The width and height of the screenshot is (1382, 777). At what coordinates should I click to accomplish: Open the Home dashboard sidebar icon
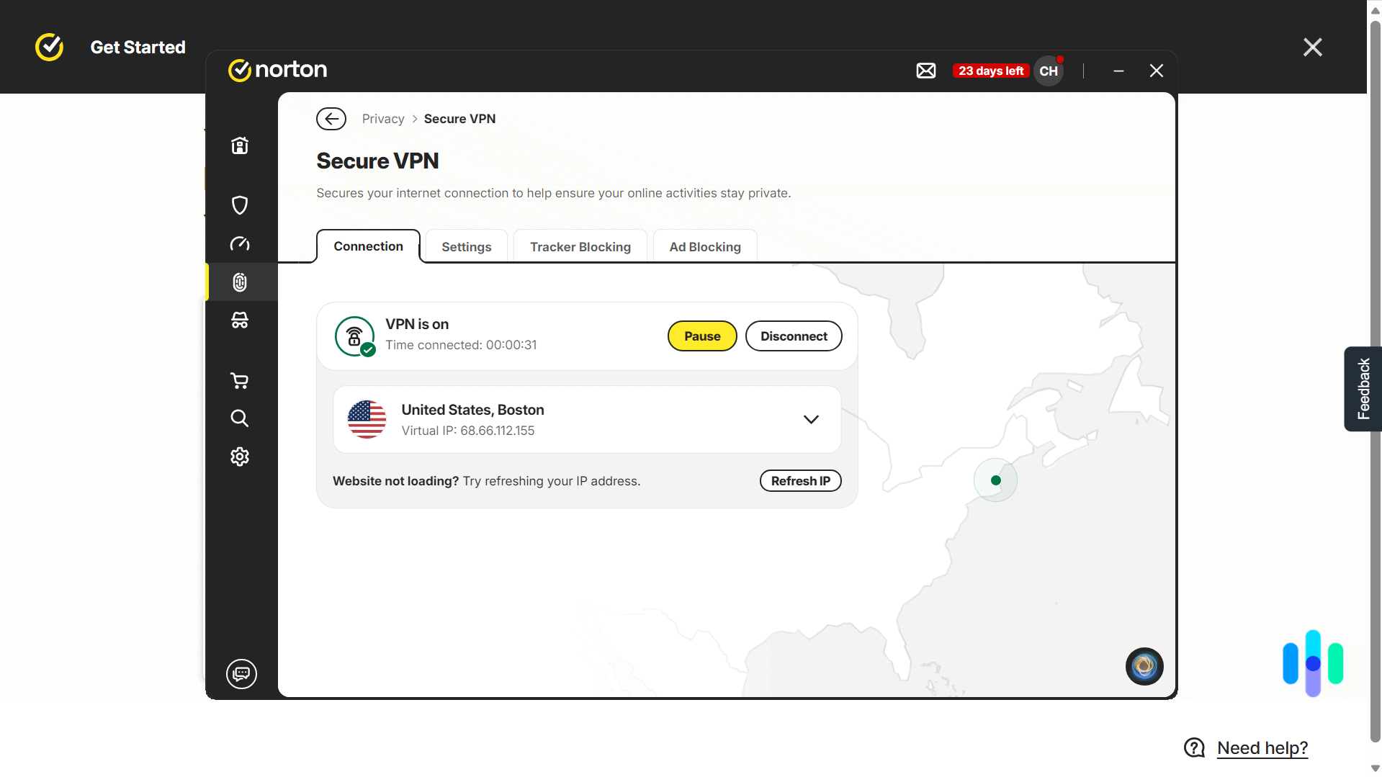240,145
